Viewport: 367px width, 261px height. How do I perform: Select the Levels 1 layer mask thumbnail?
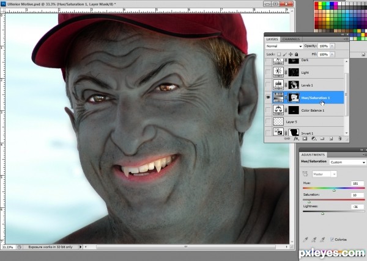(294, 85)
